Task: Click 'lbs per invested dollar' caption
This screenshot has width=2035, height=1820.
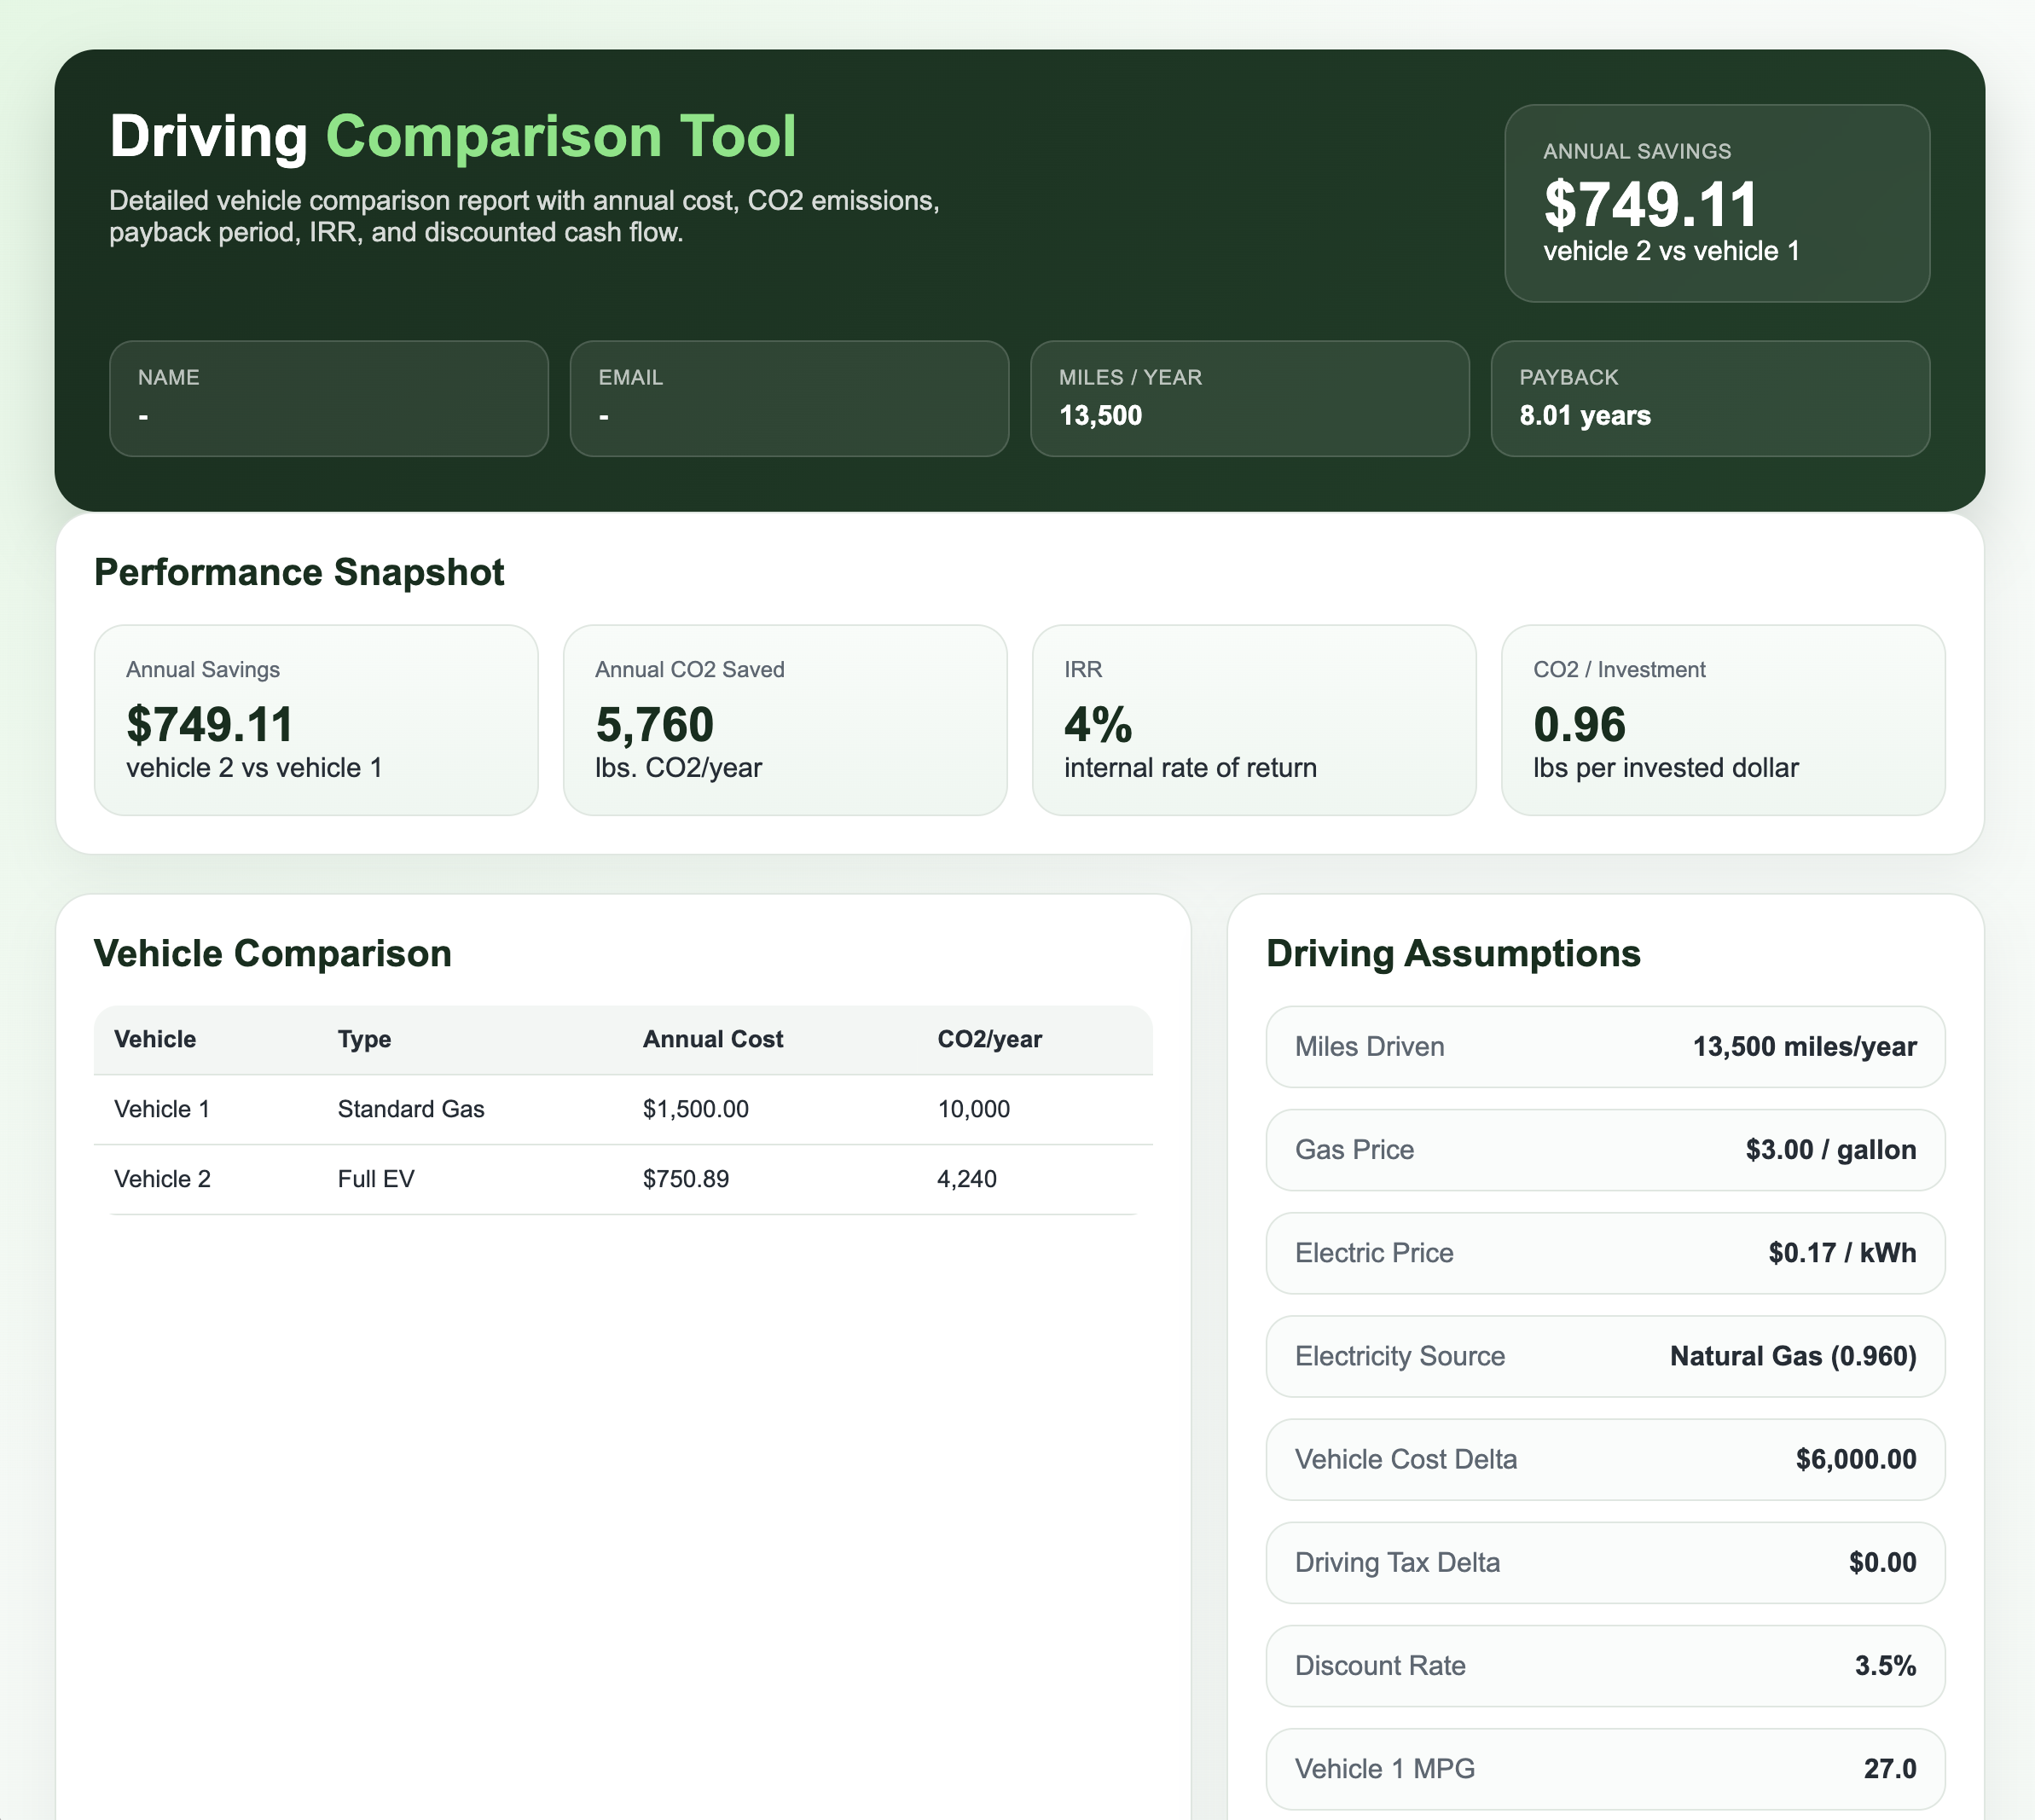Action: [1665, 768]
